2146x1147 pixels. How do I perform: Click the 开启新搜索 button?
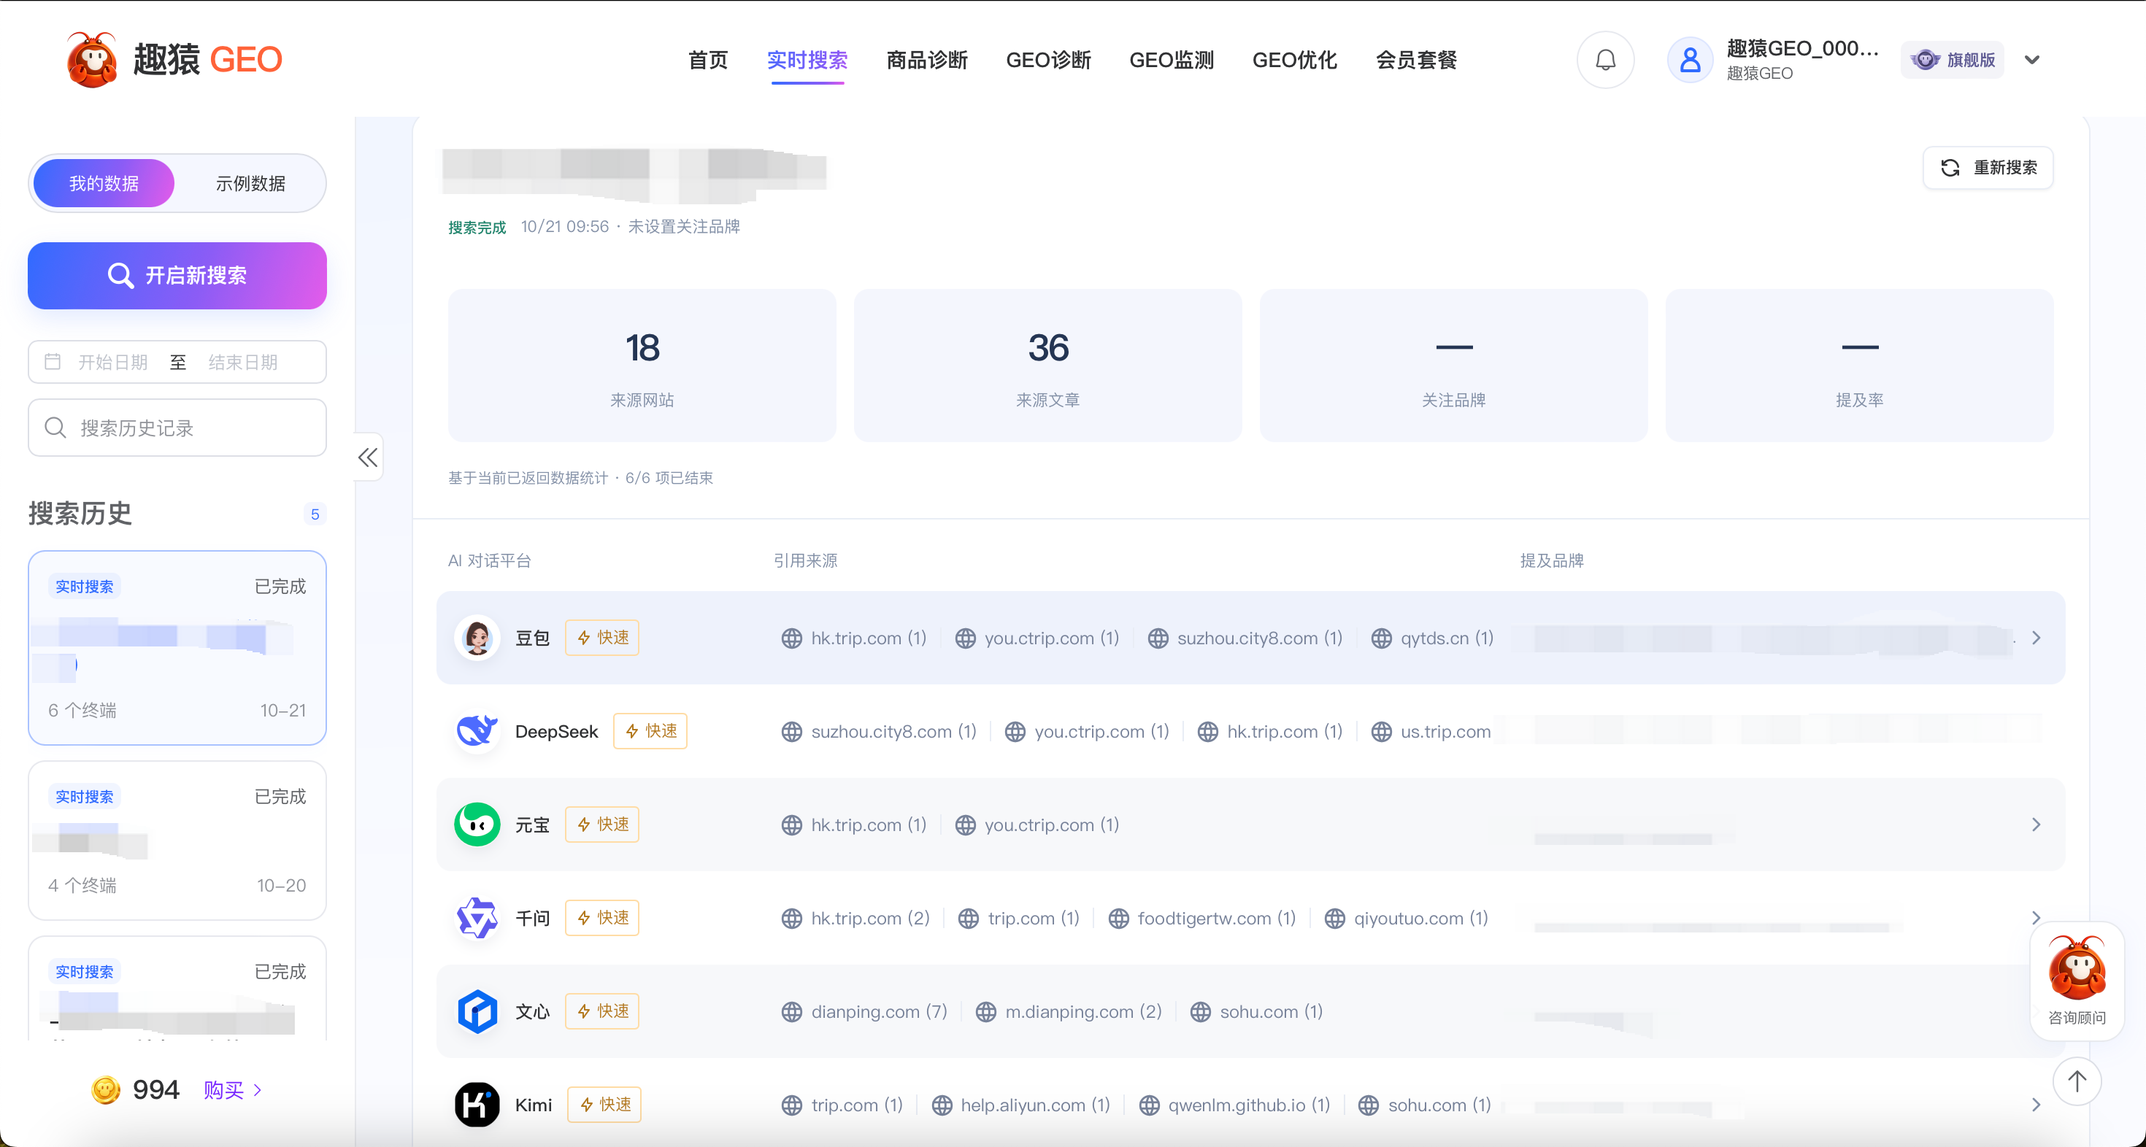pos(177,276)
